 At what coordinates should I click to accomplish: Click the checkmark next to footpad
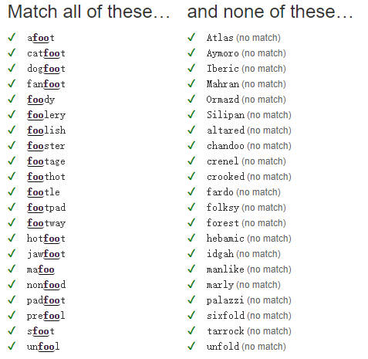click(12, 207)
